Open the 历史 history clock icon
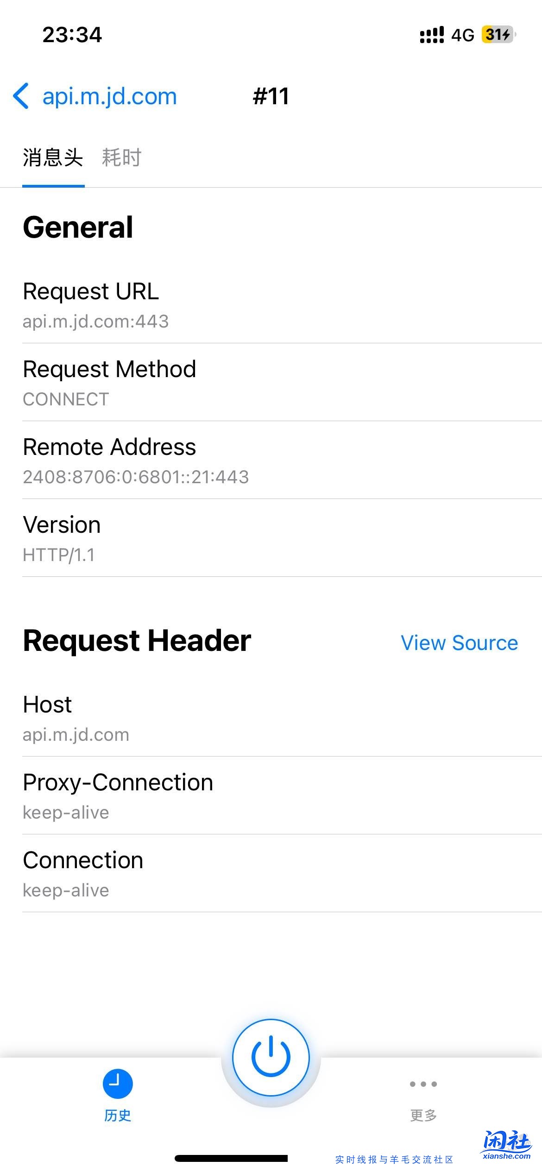 [x=118, y=1084]
